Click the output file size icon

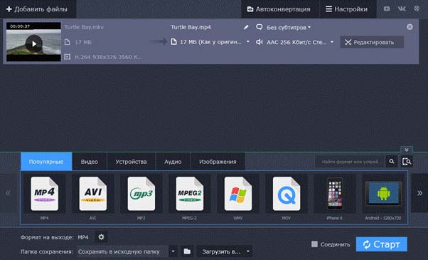coord(173,42)
